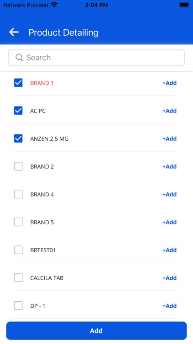Click the blue Add button at bottom

click(96, 331)
